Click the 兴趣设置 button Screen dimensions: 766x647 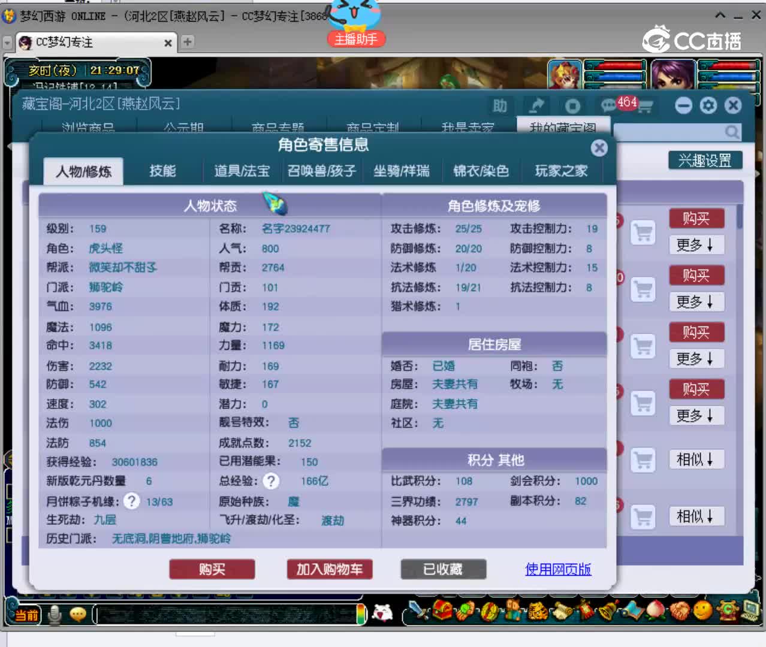(705, 161)
